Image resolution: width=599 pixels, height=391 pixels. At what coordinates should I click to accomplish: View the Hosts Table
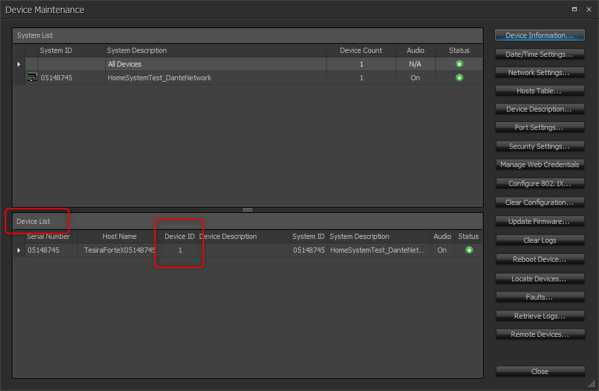coord(540,91)
